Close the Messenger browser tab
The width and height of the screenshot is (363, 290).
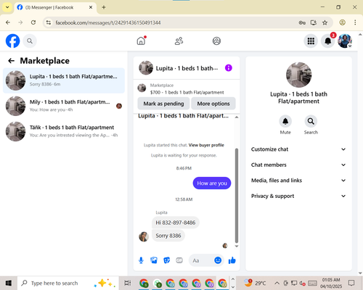(x=91, y=7)
